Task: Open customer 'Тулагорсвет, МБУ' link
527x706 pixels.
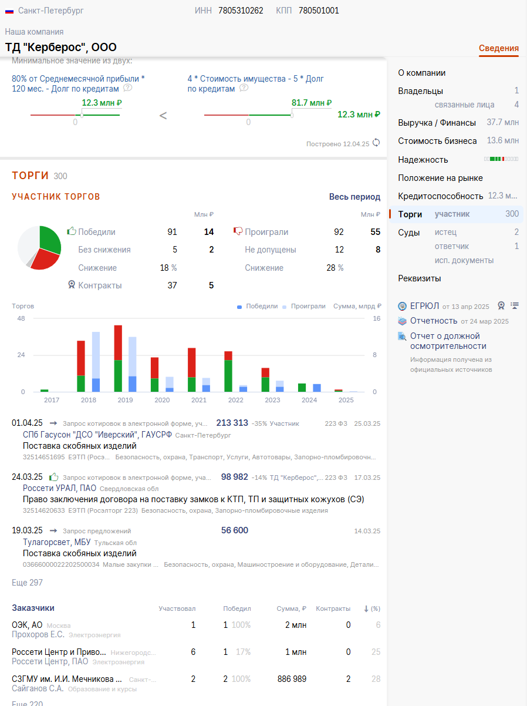Action: pos(57,542)
